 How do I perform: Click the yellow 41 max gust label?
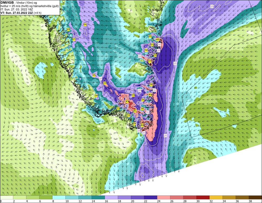point(135,111)
